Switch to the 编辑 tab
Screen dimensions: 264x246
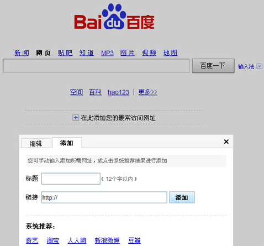pyautogui.click(x=36, y=143)
